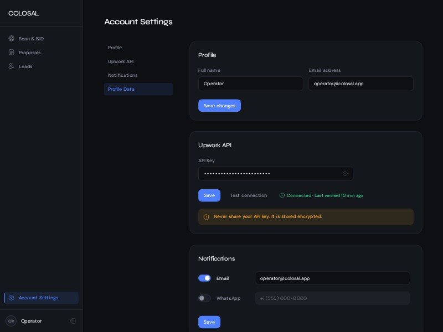Focus the WhatsApp phone number field
This screenshot has height=332, width=443.
pyautogui.click(x=332, y=298)
